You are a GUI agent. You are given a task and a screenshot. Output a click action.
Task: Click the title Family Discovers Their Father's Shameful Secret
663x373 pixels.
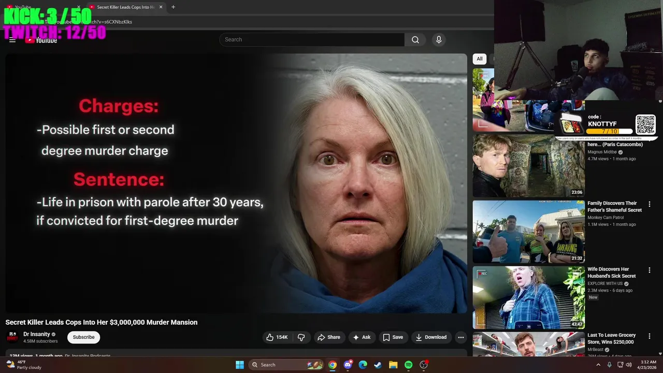pos(614,207)
